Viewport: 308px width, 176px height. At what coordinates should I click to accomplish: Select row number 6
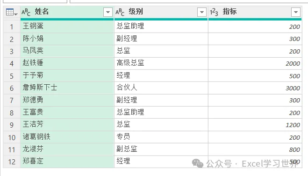click(x=12, y=88)
